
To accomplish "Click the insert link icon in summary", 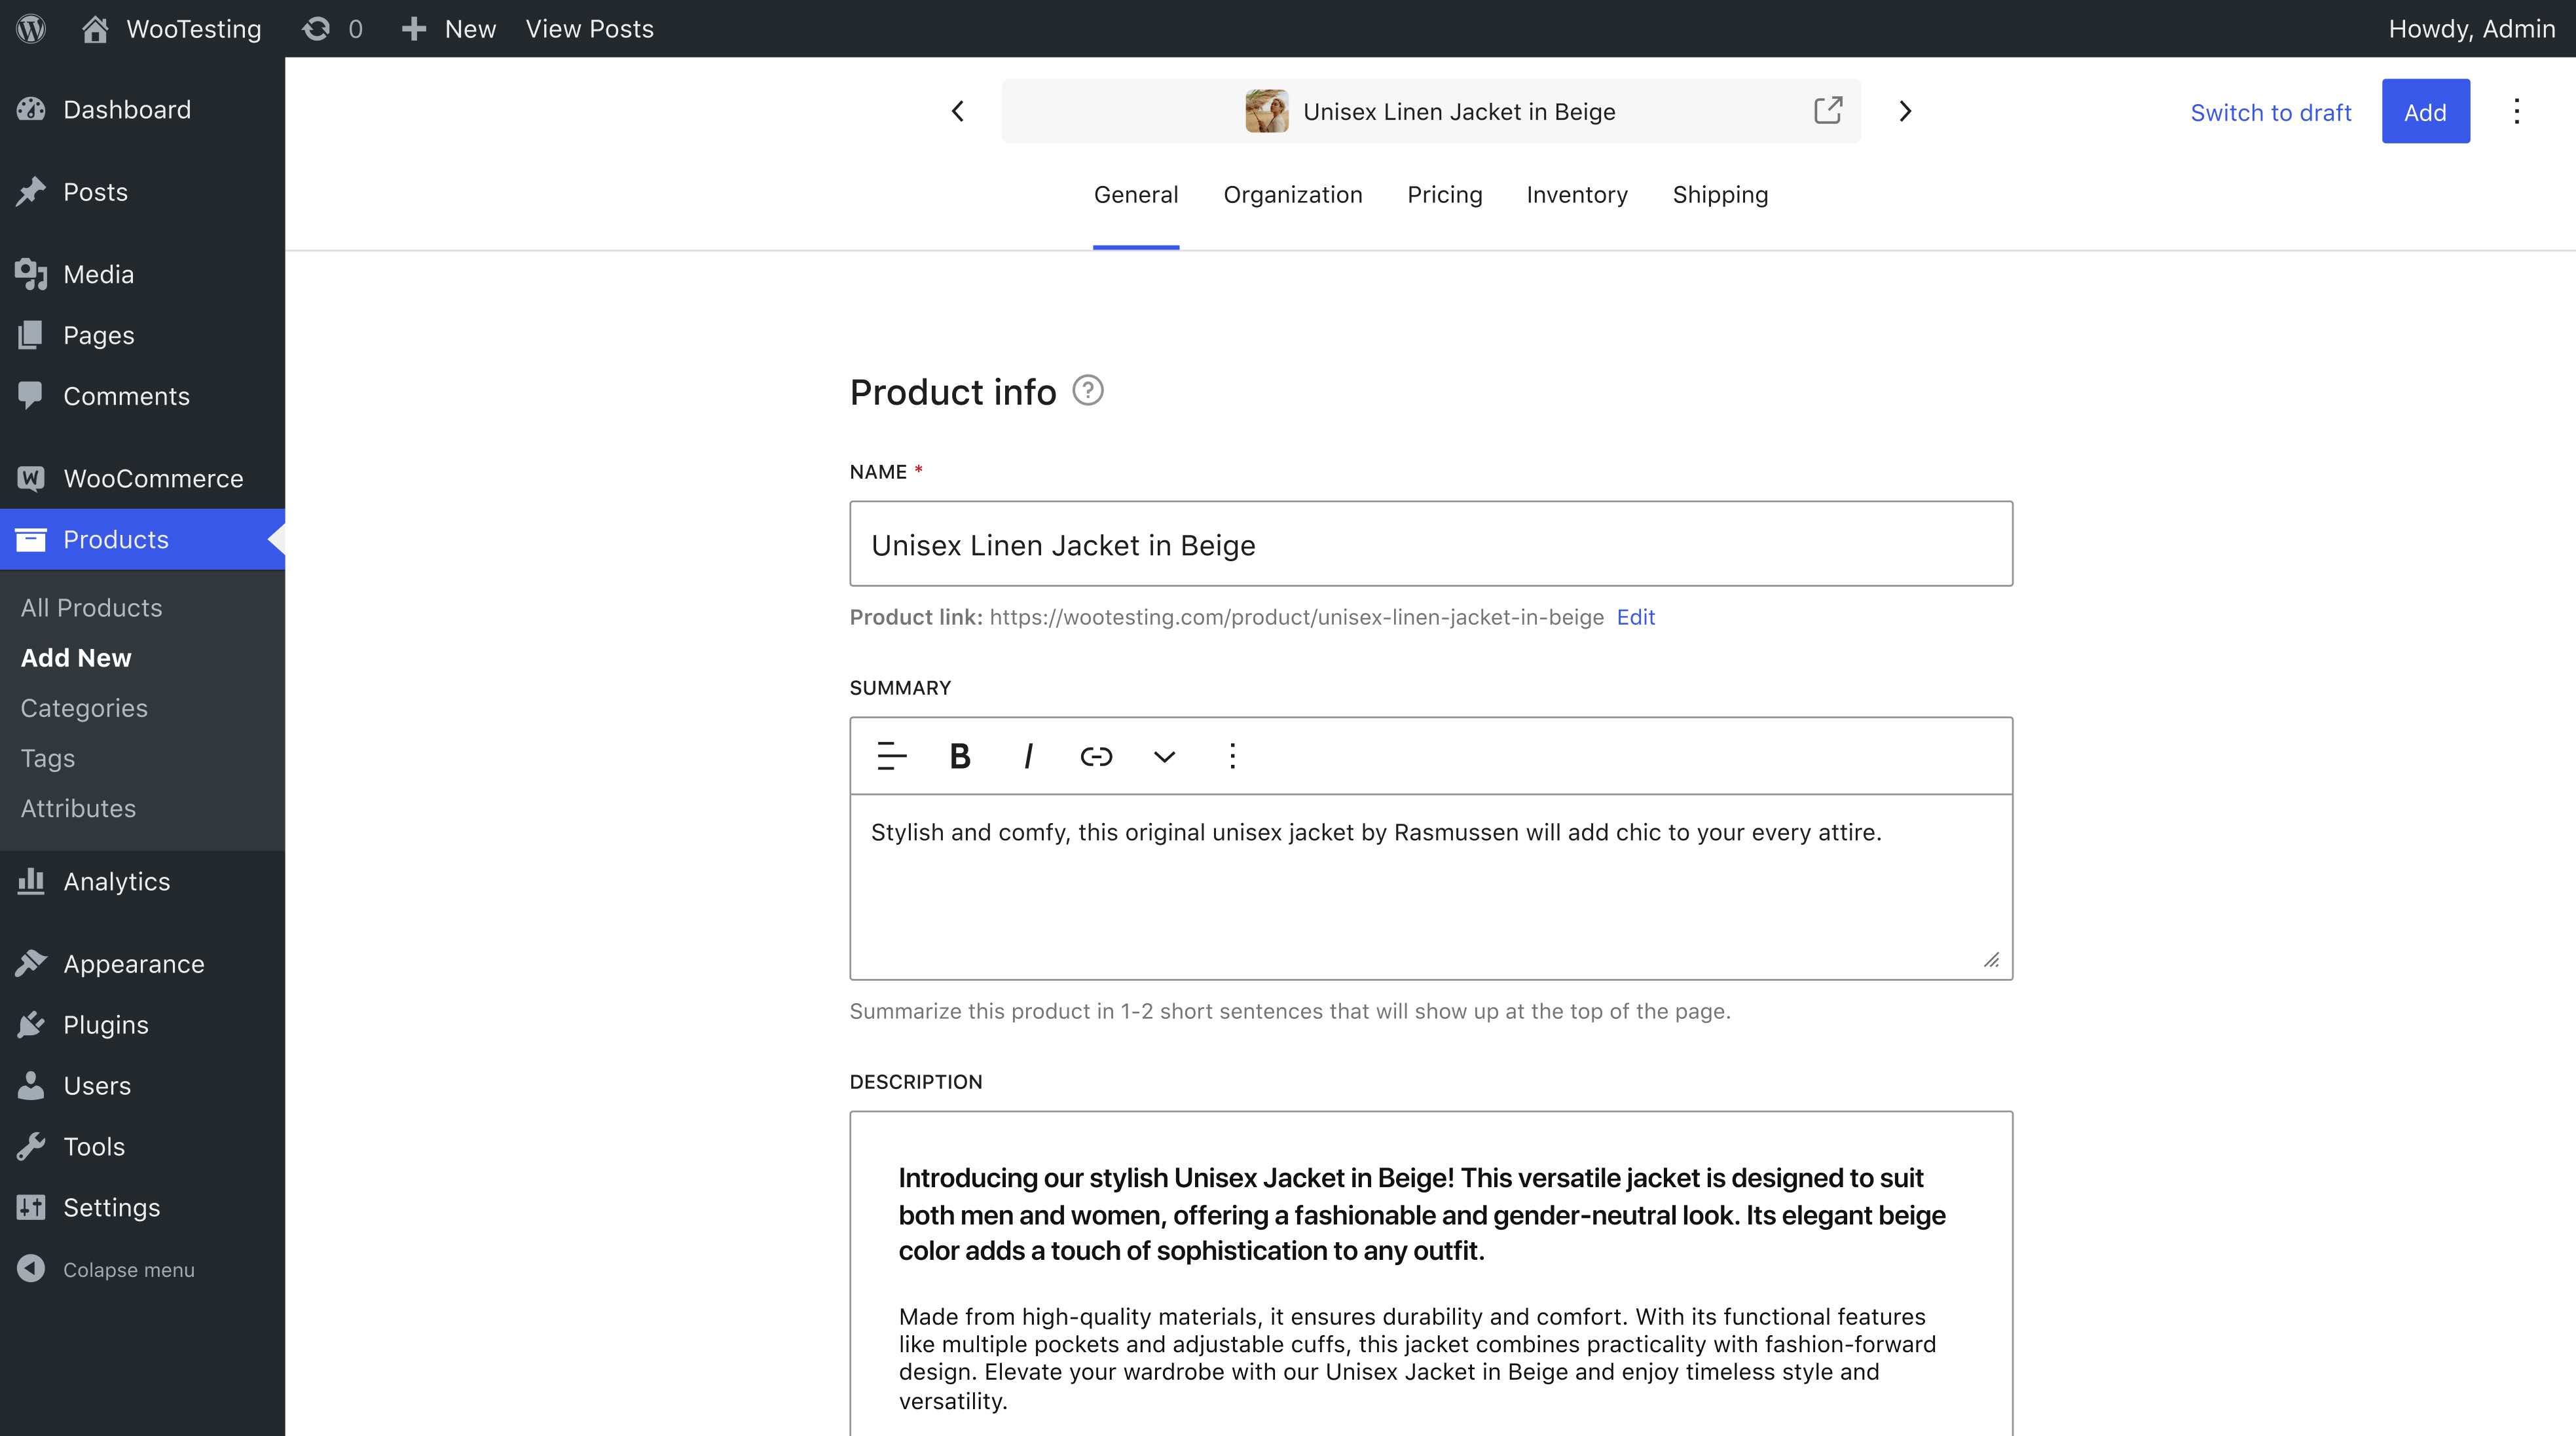I will click(1096, 756).
